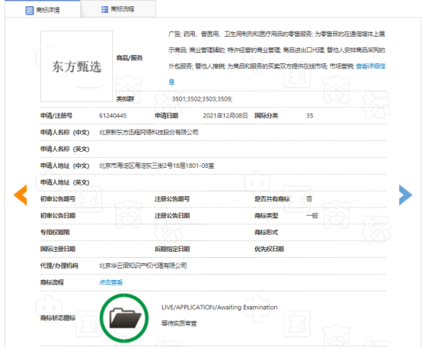Select registration number 61240445

[x=113, y=116]
